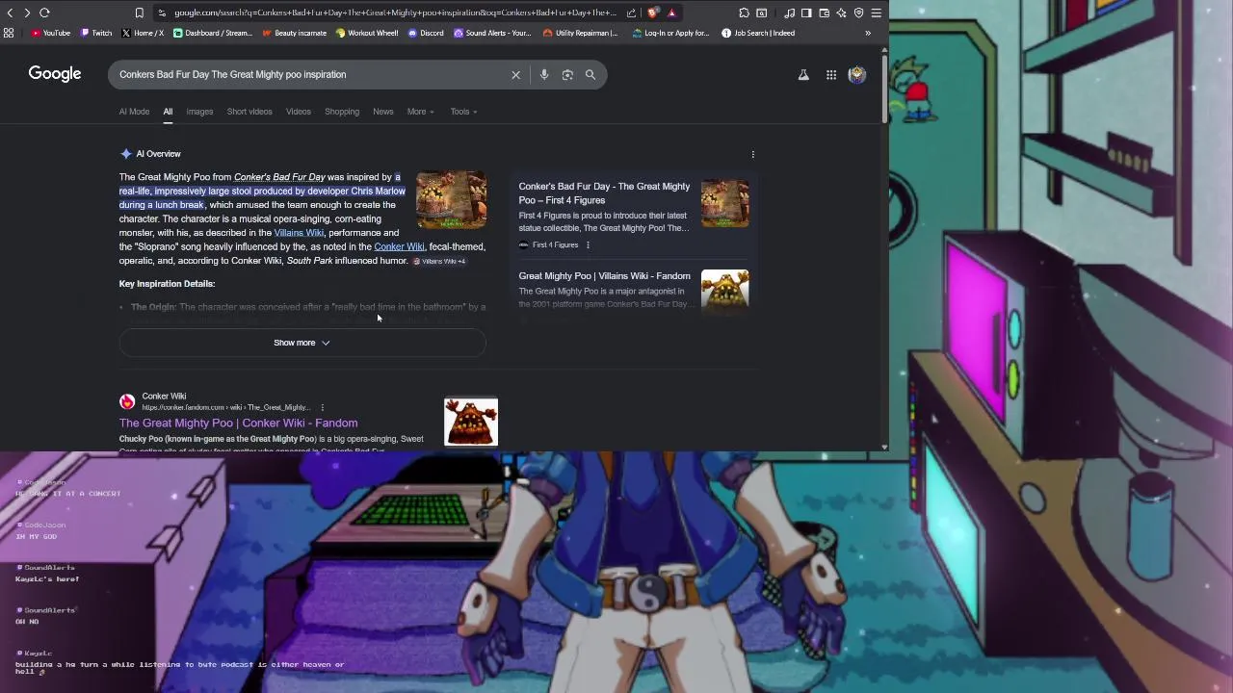Open the Twitch bookmark
Viewport: 1233px width, 693px height.
[96, 33]
